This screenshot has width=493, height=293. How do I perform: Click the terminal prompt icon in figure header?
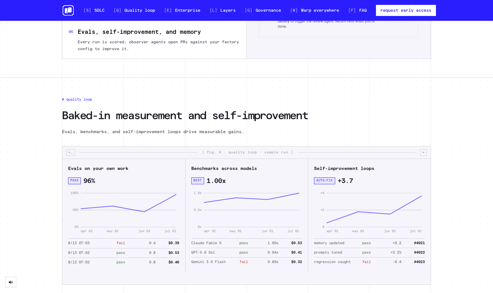click(70, 152)
